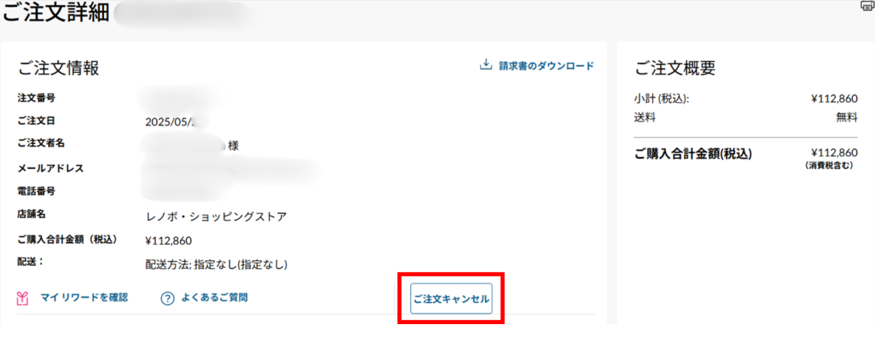
Task: Click the printer icon at top right
Action: coord(867,5)
